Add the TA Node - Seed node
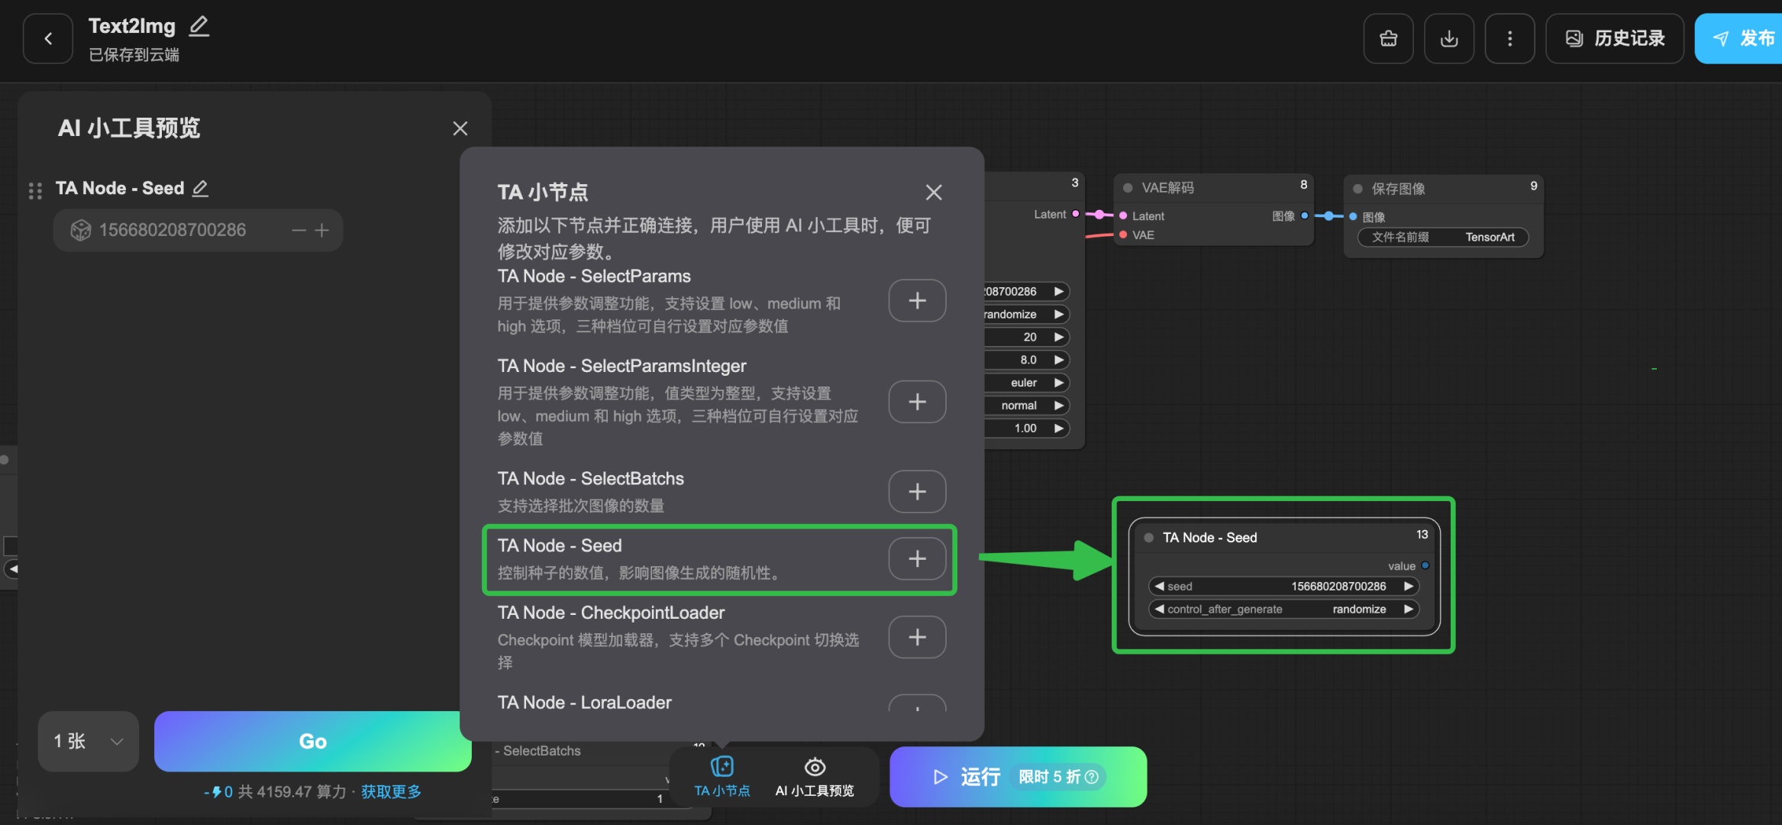The width and height of the screenshot is (1782, 825). point(917,559)
